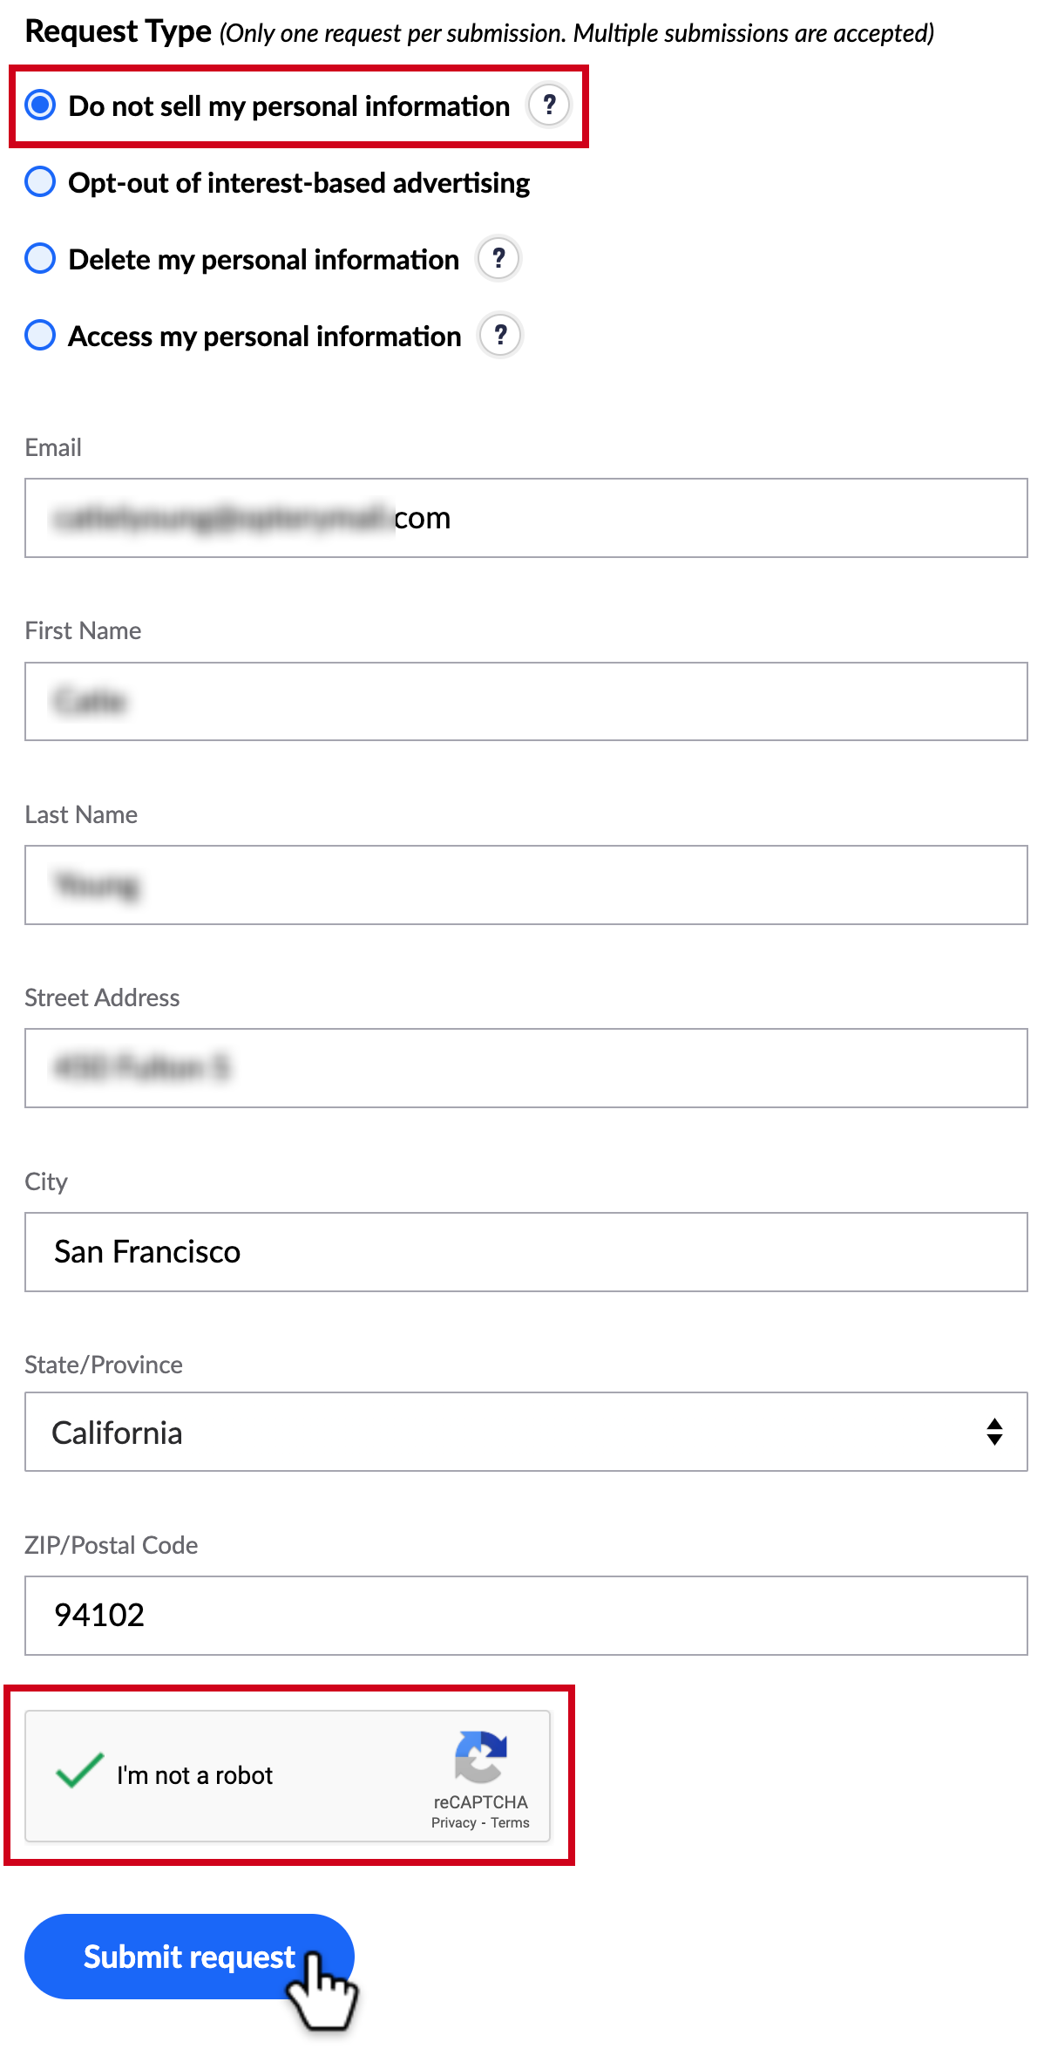Focus the Email input field
1044x2049 pixels.
click(x=526, y=518)
